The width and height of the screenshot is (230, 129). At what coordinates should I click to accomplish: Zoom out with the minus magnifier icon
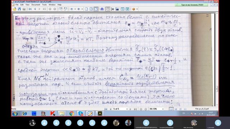point(72,9)
